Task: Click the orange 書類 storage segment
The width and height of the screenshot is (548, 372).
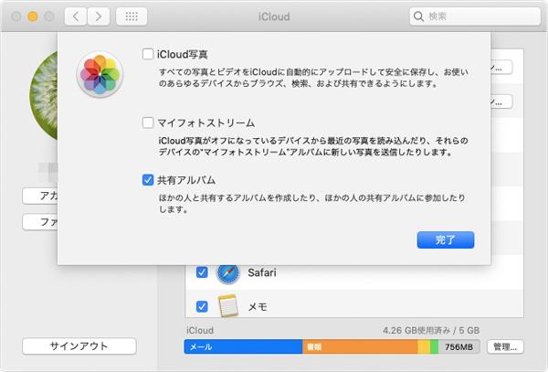Action: 360,346
